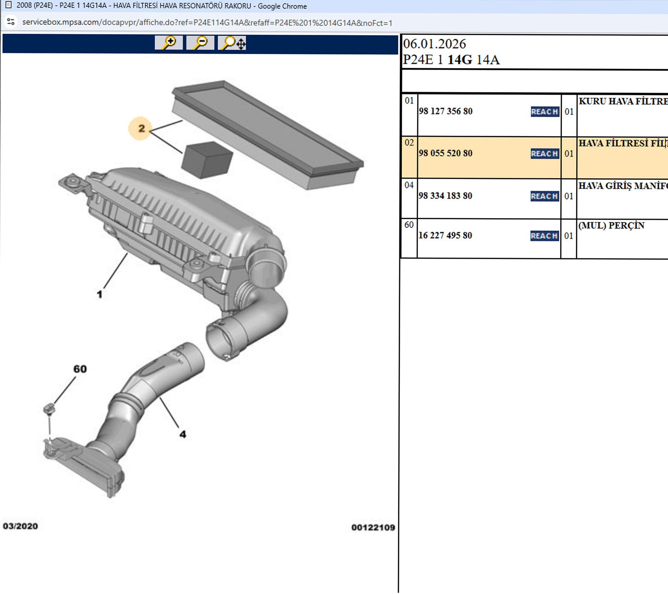This screenshot has height=594, width=668.
Task: Click the browser address bar URL
Action: point(207,23)
